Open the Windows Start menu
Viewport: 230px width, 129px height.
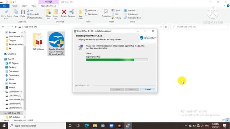[x=4, y=126]
